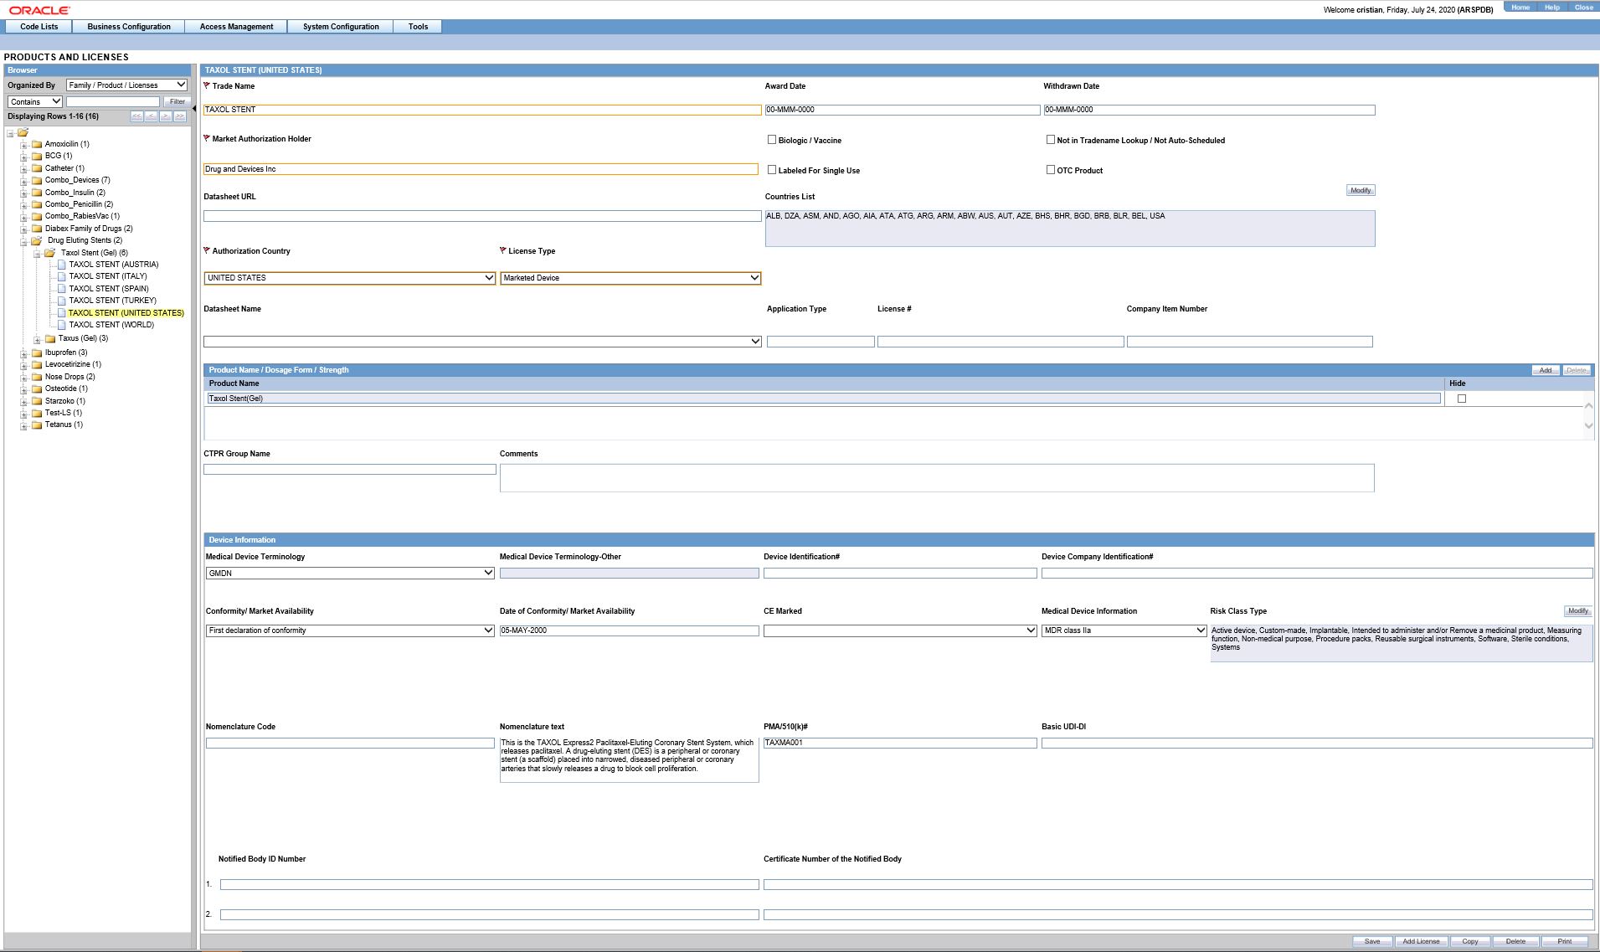1600x952 pixels.
Task: Click the Combo_Devices folder icon
Action: (37, 180)
